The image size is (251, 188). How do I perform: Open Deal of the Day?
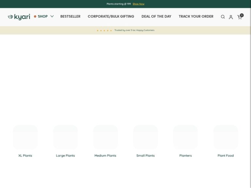point(156,16)
